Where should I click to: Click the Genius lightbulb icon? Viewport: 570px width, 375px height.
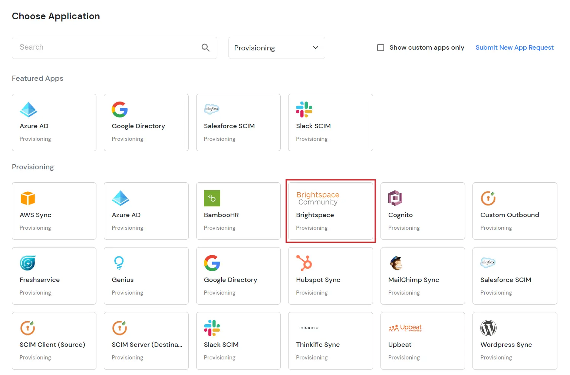(119, 263)
